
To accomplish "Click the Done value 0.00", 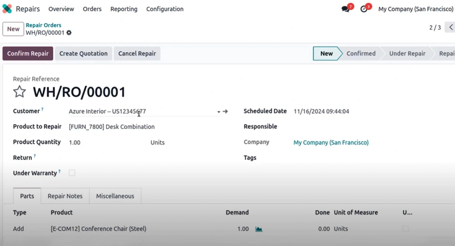I will tap(324, 229).
